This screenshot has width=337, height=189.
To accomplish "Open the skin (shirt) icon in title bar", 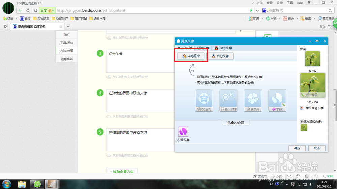I will (309, 3).
